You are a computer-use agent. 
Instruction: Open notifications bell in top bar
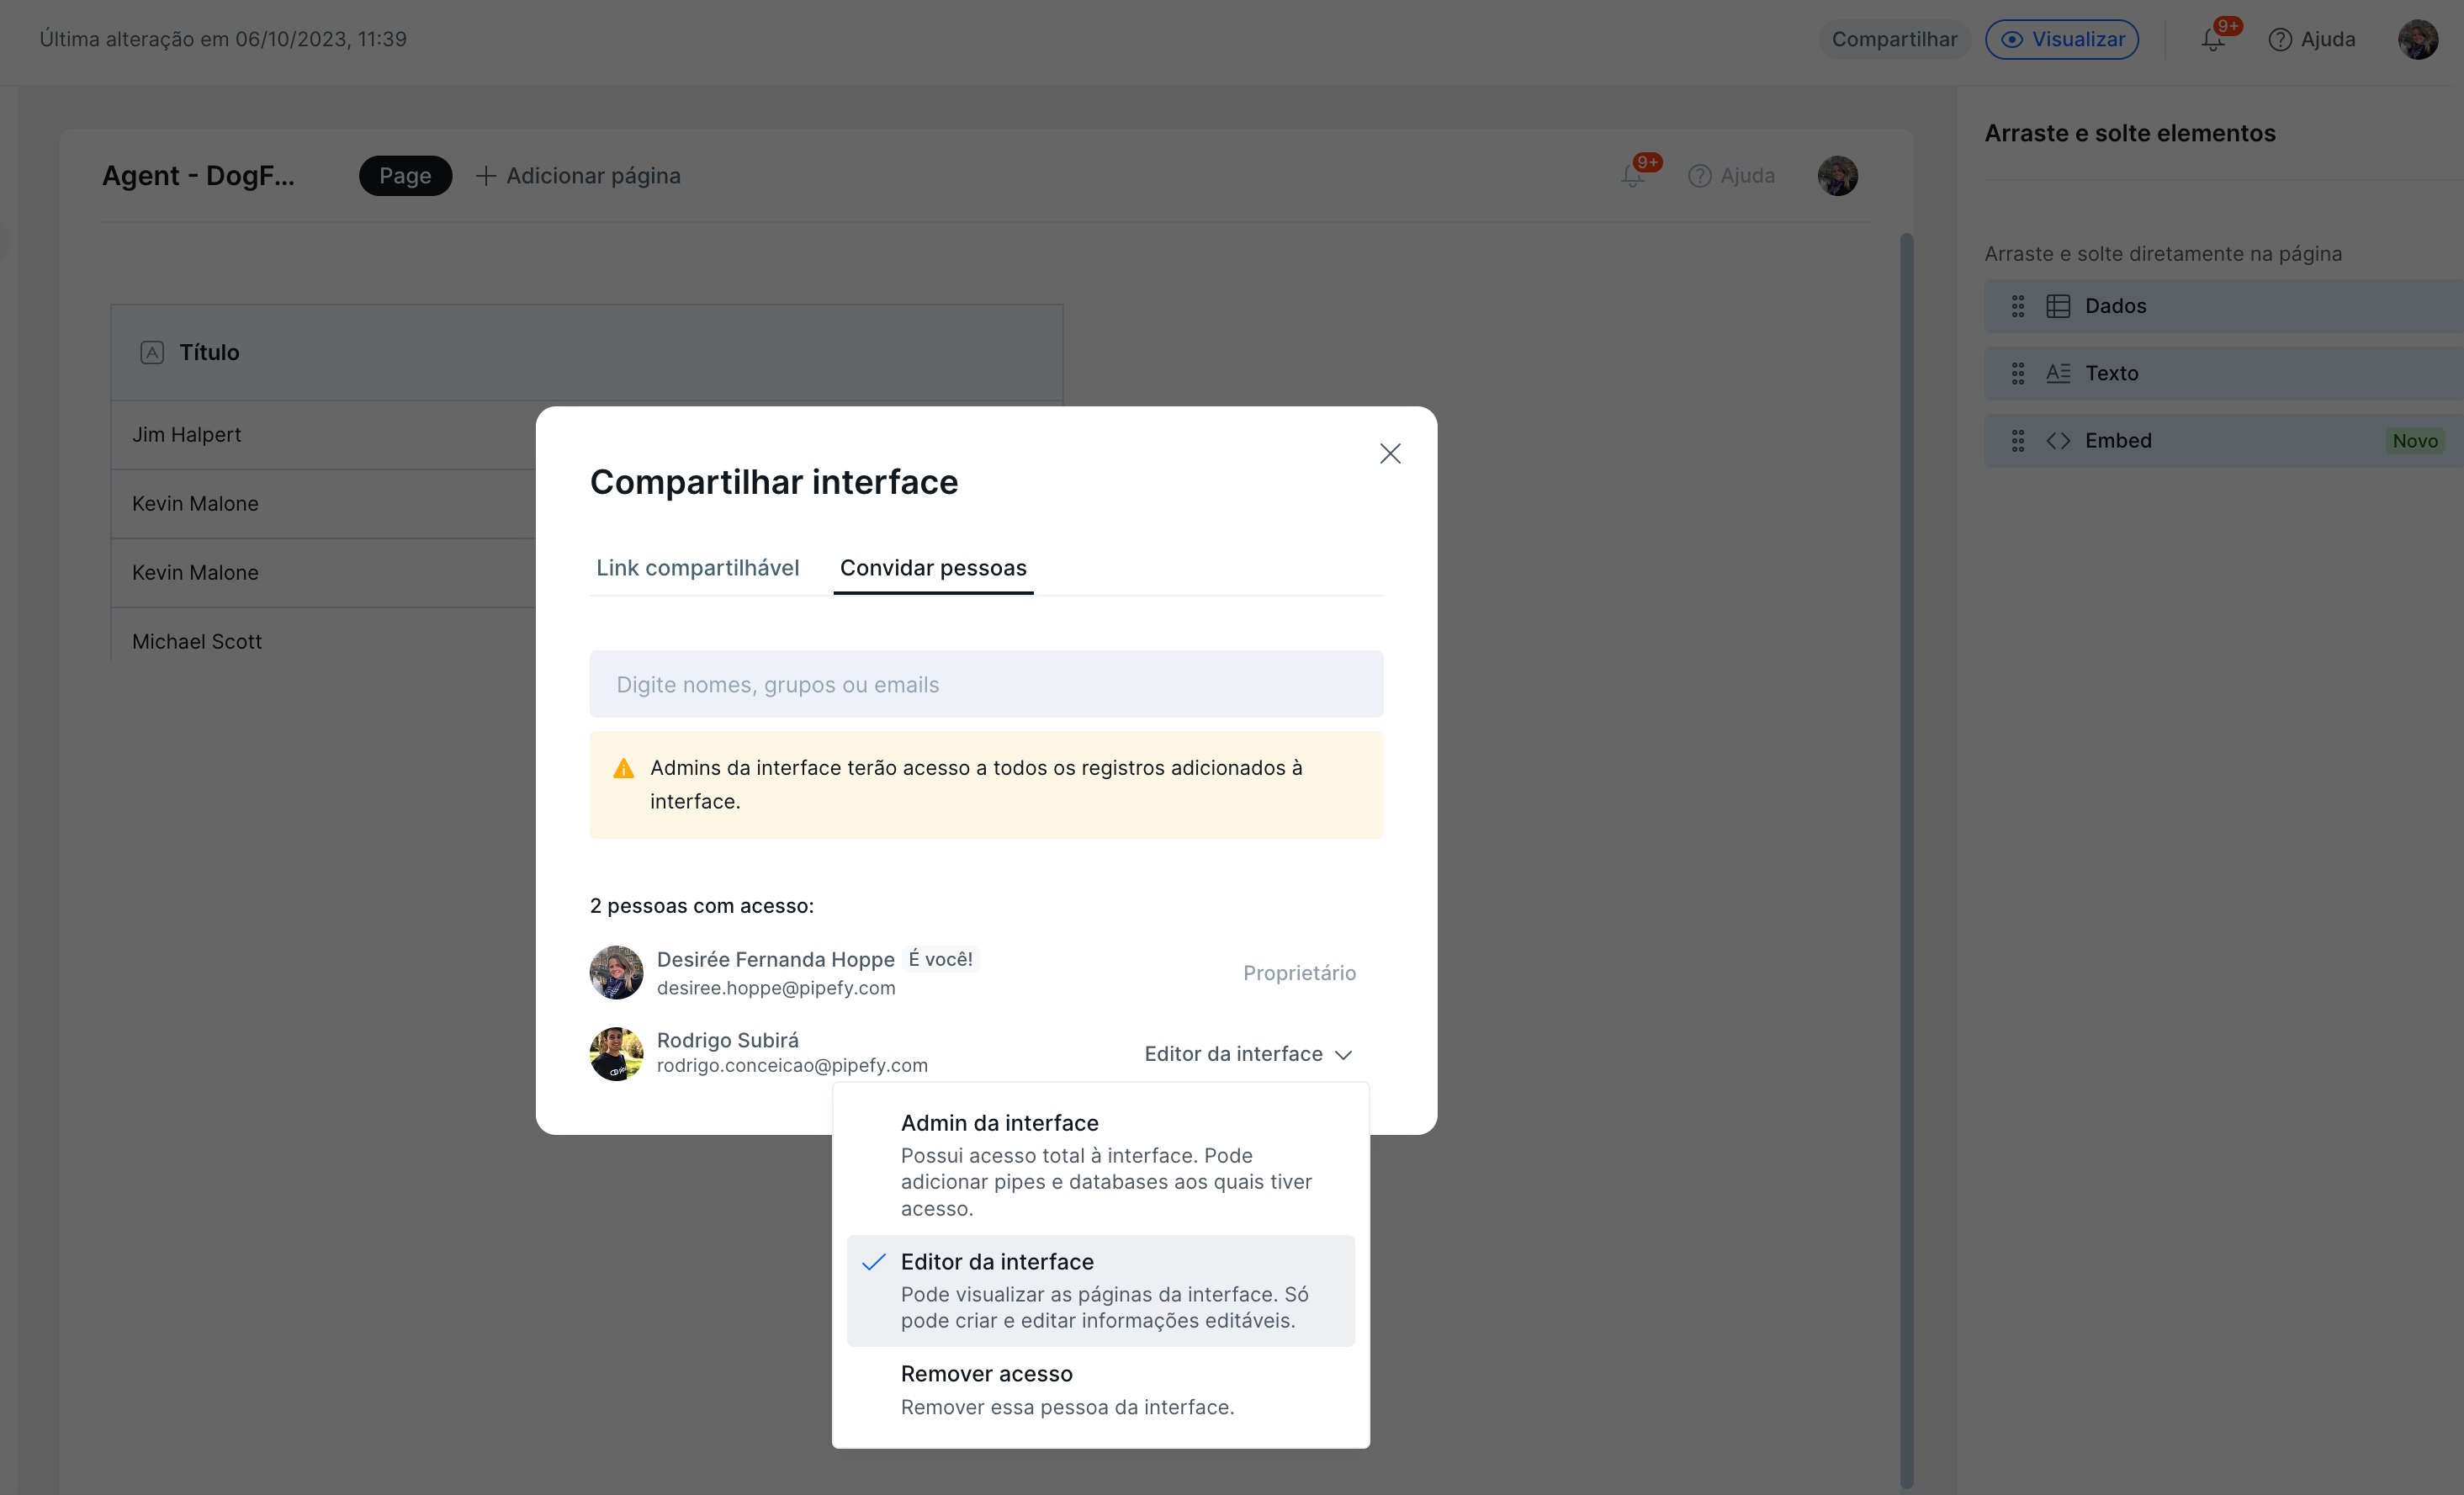point(2213,40)
